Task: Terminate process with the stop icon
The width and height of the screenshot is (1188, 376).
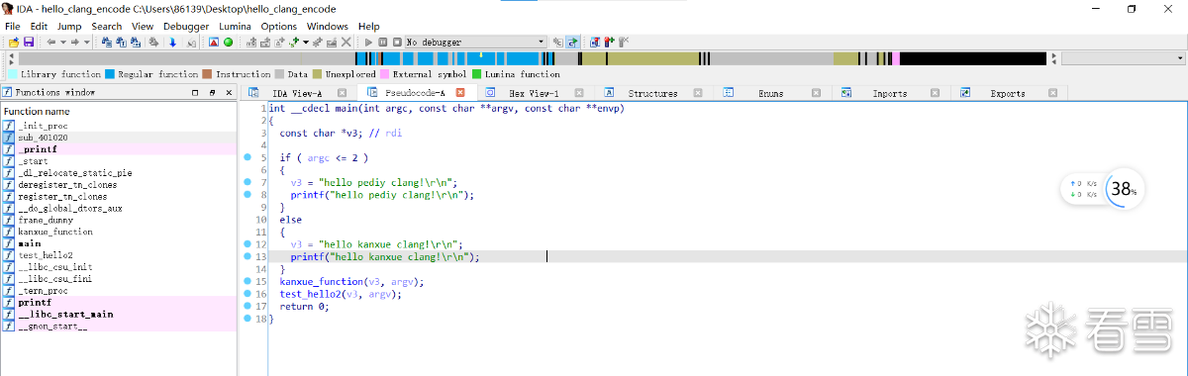Action: pyautogui.click(x=397, y=43)
